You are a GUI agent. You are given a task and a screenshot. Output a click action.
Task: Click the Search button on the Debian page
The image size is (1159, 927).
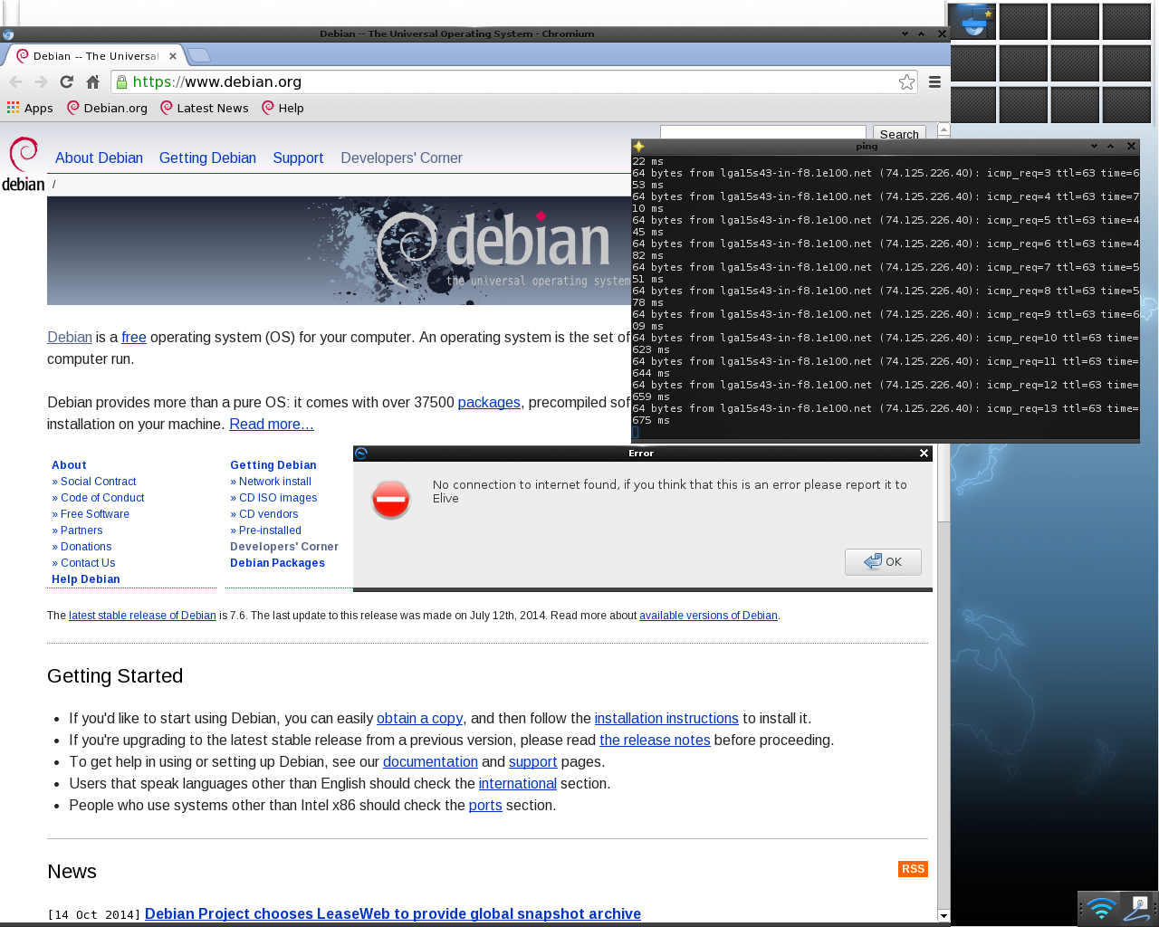(x=899, y=133)
